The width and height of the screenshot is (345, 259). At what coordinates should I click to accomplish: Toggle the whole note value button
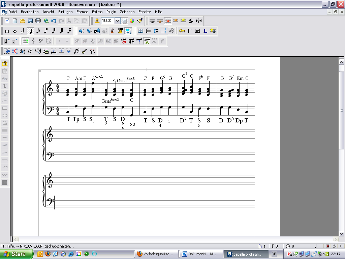point(15,31)
